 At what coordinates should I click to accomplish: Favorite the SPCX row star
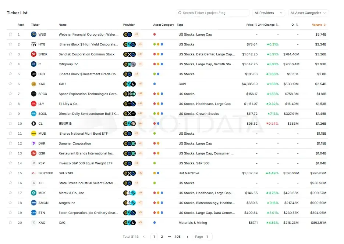tap(10, 94)
